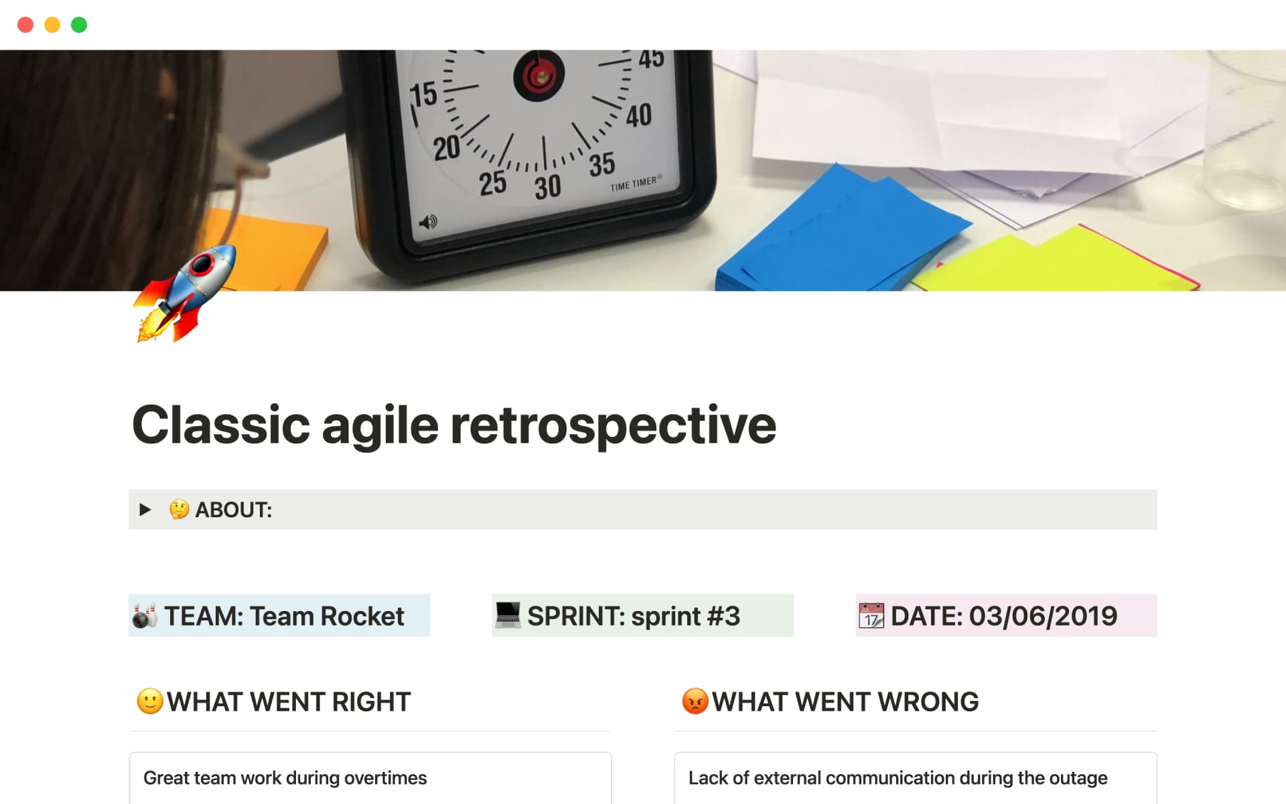Click the WHAT WENT WRONG heading
This screenshot has width=1286, height=804.
[844, 701]
